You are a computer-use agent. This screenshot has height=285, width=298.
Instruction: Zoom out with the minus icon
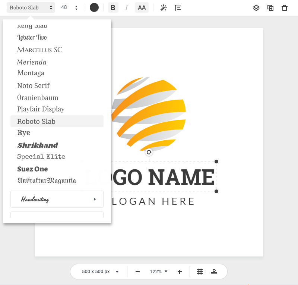tap(137, 272)
